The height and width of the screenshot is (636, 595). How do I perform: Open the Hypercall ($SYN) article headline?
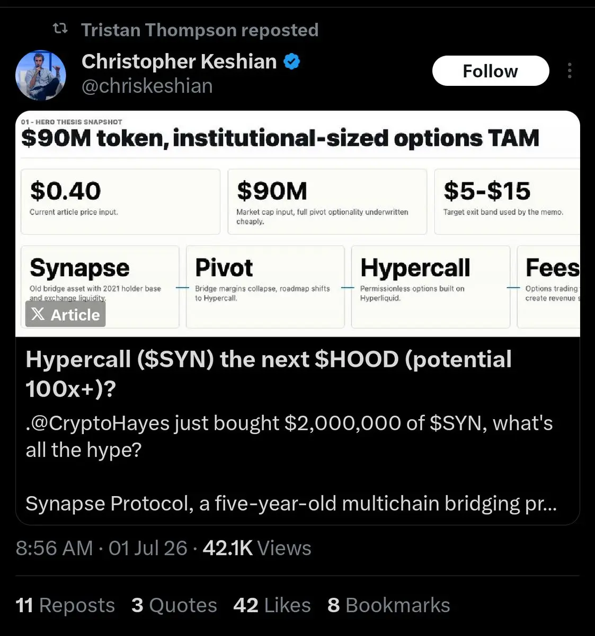click(269, 374)
